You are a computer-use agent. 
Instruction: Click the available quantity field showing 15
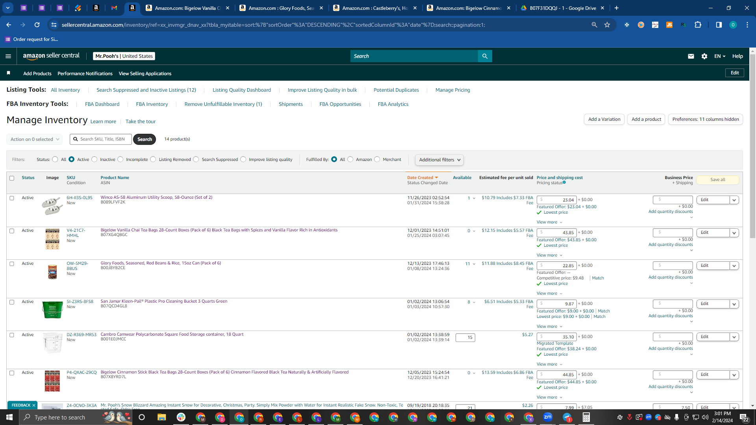[x=465, y=338]
